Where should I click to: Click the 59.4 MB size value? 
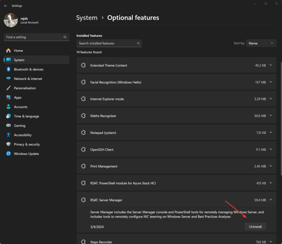pos(260,200)
